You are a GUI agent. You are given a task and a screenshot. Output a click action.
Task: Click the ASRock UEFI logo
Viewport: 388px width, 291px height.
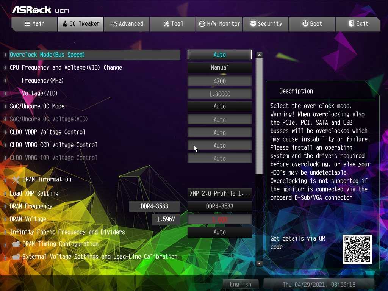[x=41, y=10]
